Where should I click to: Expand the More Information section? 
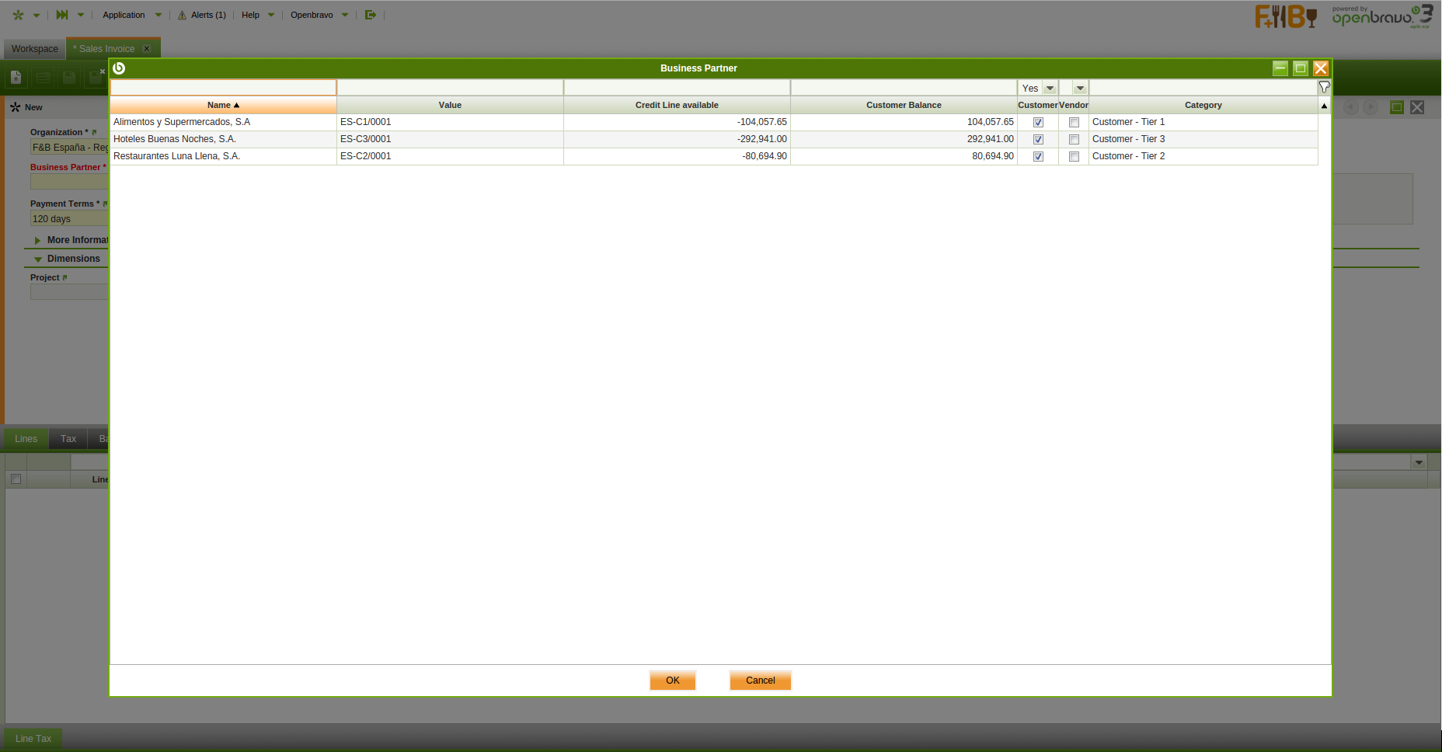[x=37, y=241]
